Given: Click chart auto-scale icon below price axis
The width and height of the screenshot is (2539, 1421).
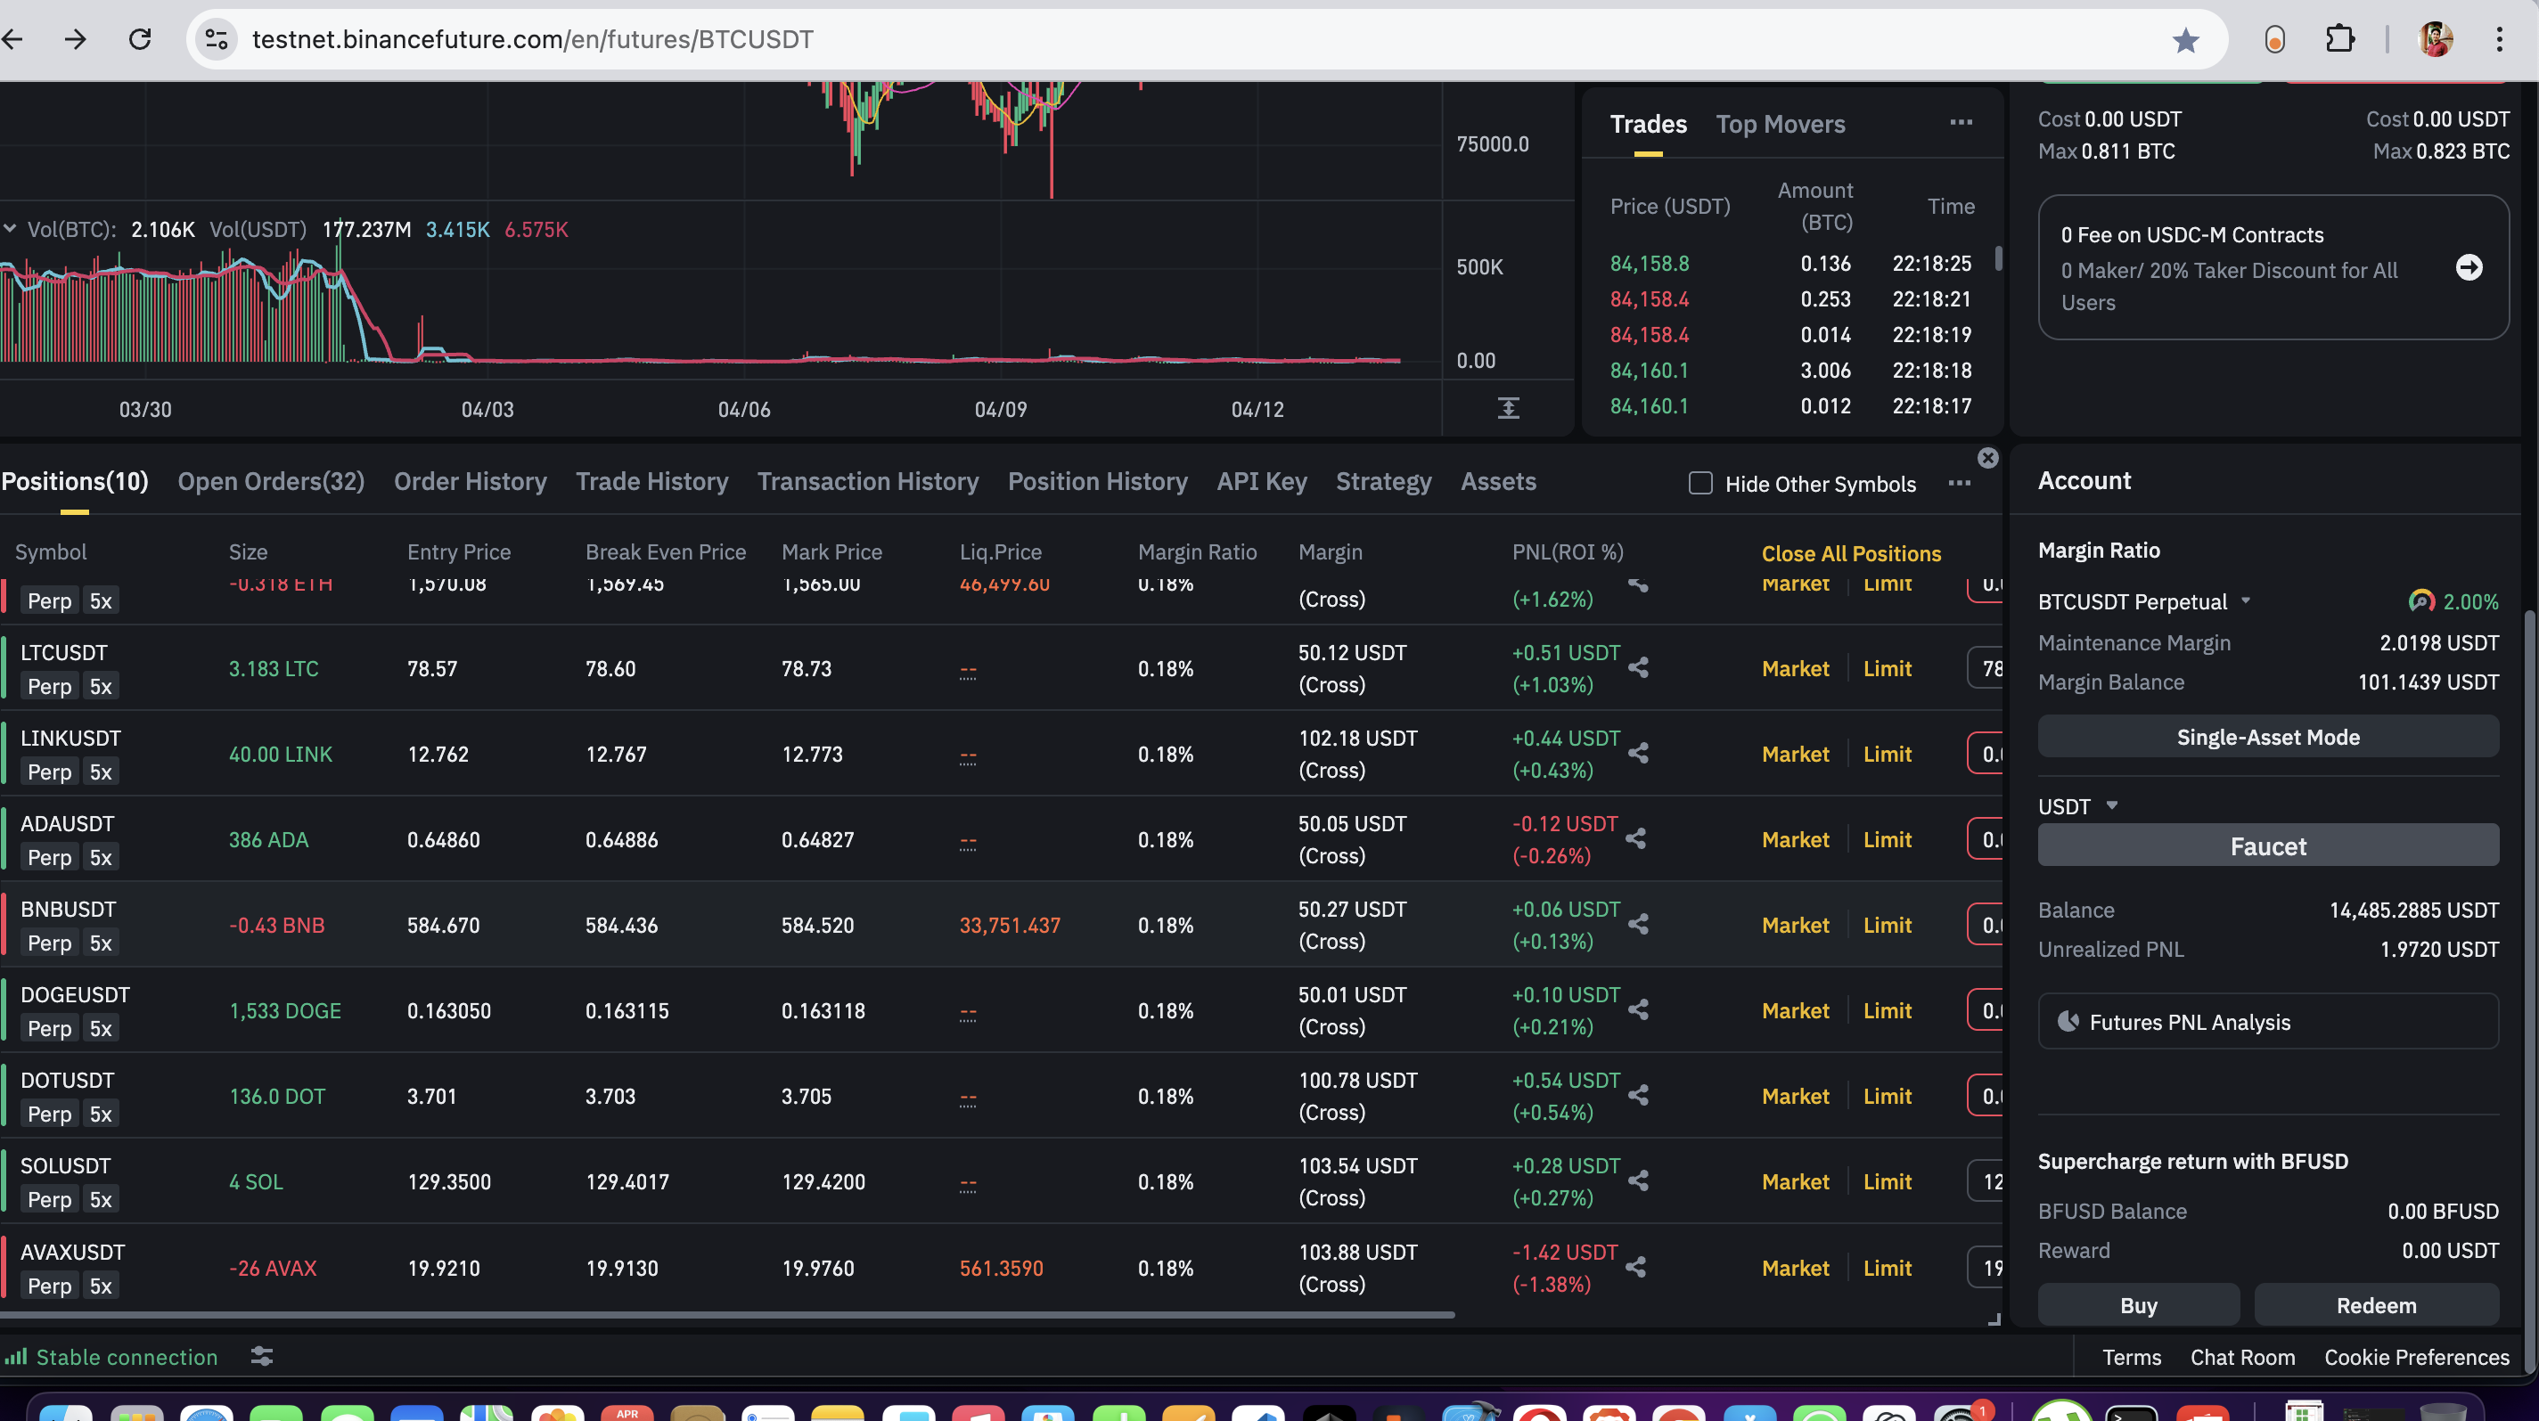Looking at the screenshot, I should [1508, 408].
